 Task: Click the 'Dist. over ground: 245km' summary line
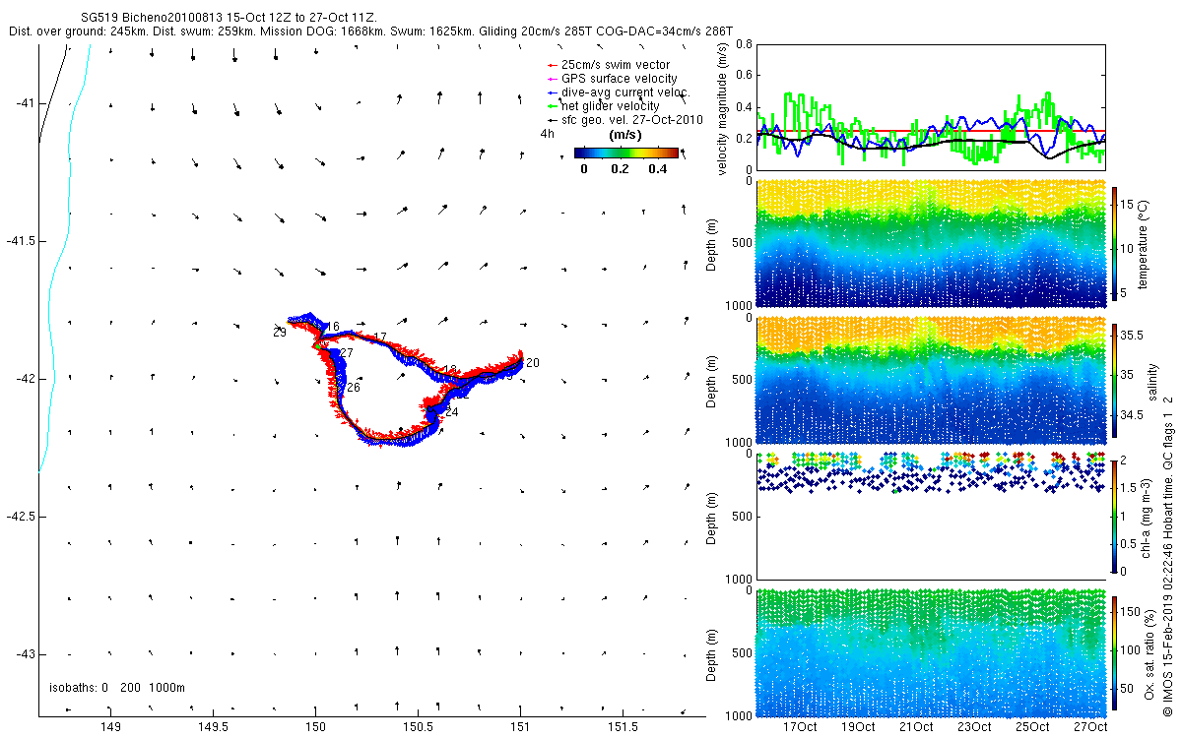pyautogui.click(x=369, y=31)
